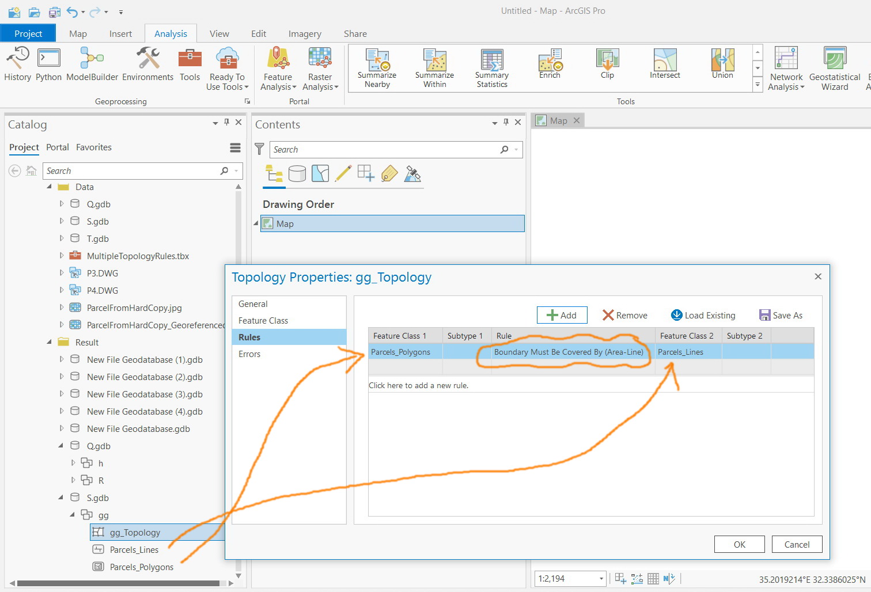Collapse the Result folder
Viewport: 871px width, 592px height.
point(50,341)
